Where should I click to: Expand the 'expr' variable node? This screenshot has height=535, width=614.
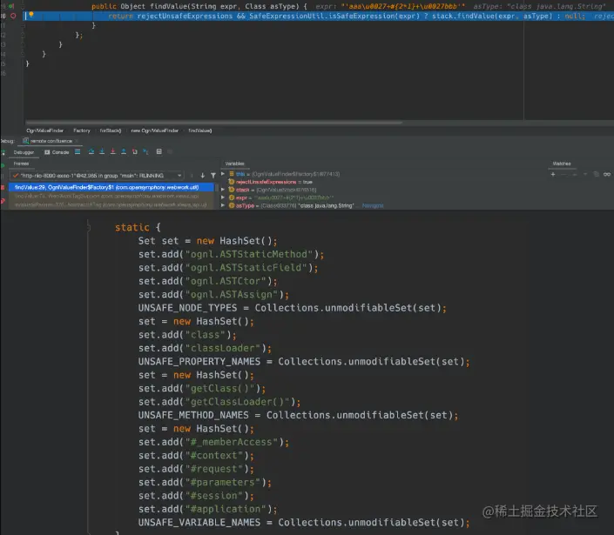point(223,197)
